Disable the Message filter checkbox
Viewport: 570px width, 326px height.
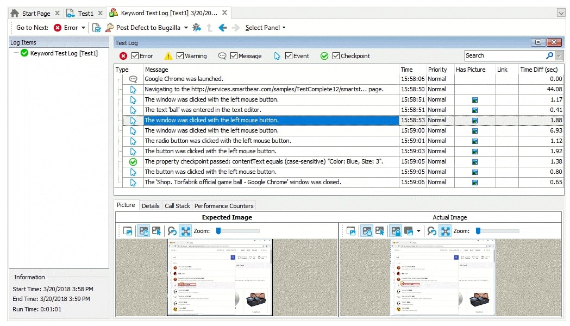click(234, 55)
